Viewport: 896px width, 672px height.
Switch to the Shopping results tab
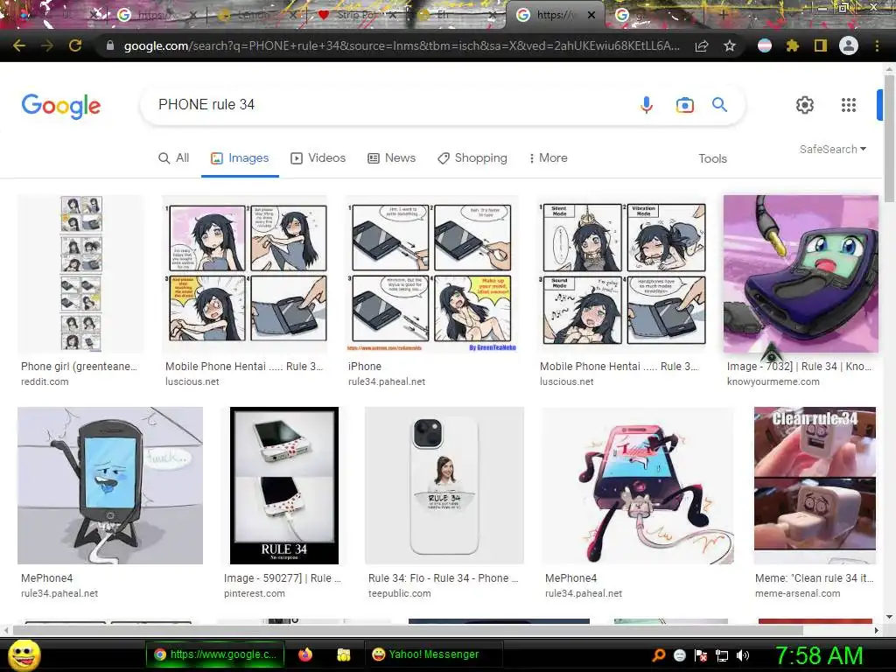[x=472, y=157]
